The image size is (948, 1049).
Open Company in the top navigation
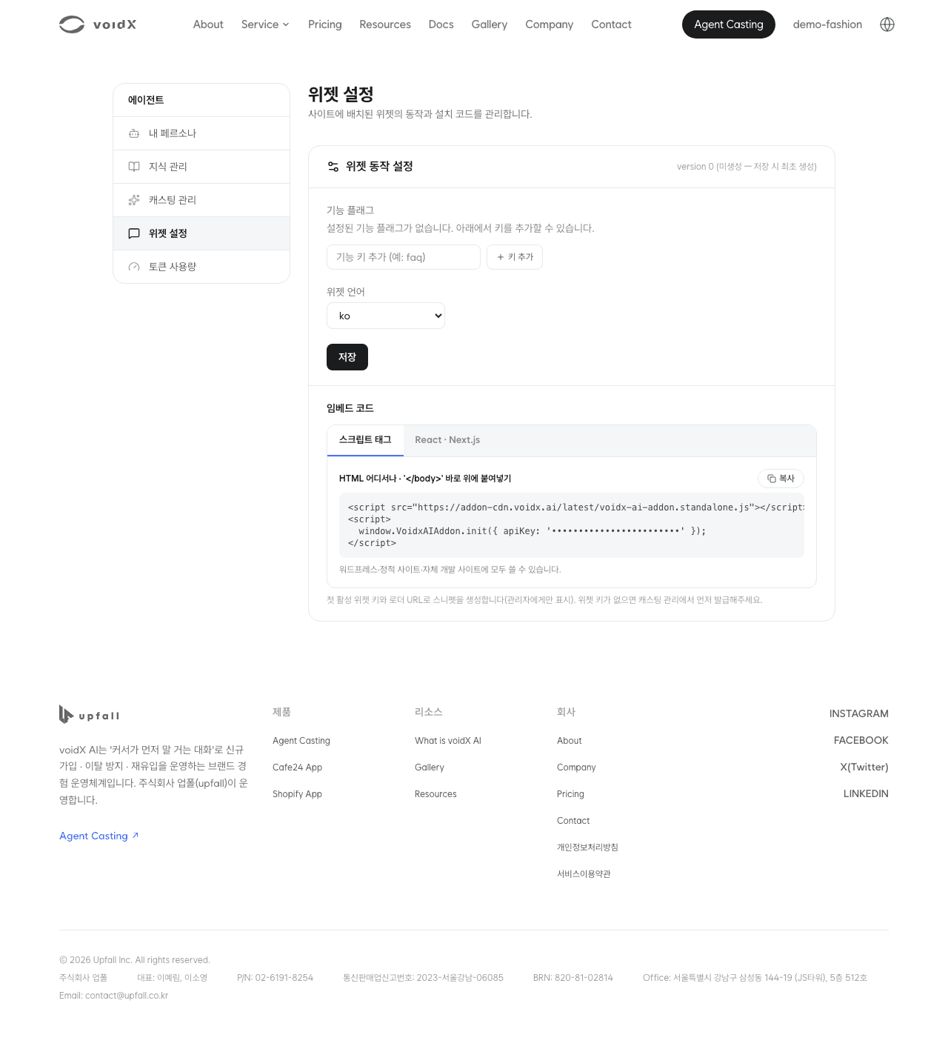tap(550, 24)
